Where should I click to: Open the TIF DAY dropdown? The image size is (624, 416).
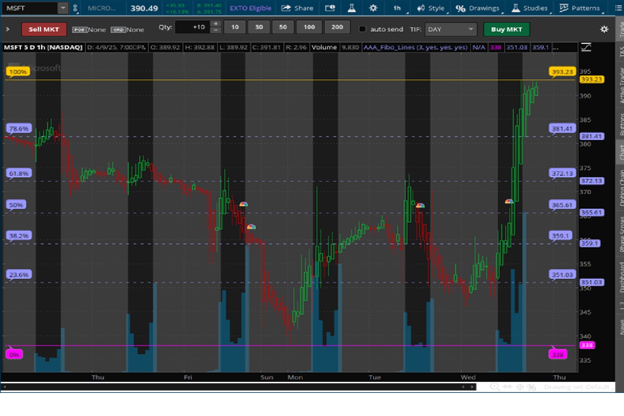451,29
